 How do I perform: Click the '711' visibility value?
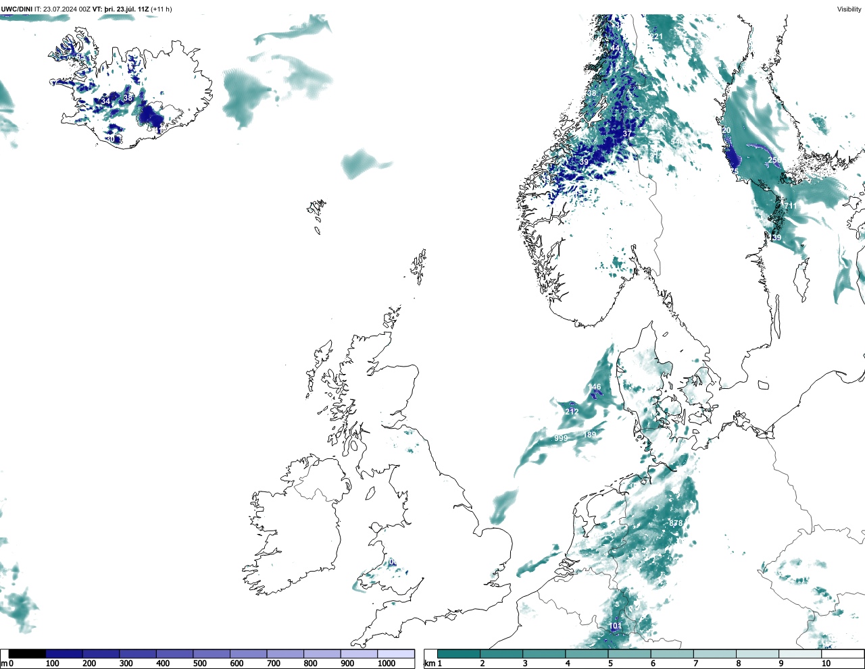point(791,205)
